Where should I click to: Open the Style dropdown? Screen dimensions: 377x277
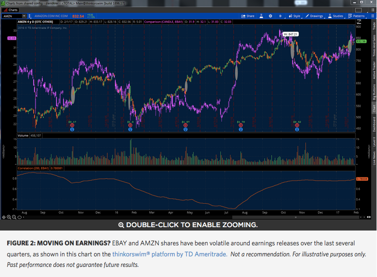coord(294,16)
